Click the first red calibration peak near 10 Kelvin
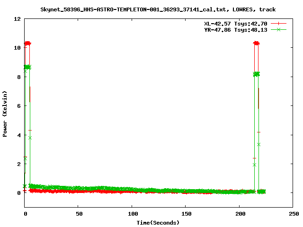The image size is (303, 227). tap(27, 43)
